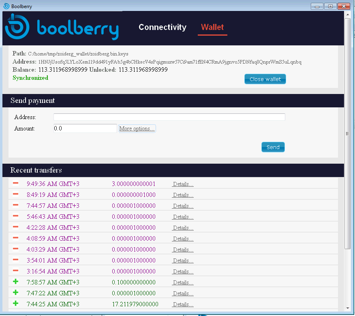
Task: Focus the payment Address input field
Action: pos(169,117)
